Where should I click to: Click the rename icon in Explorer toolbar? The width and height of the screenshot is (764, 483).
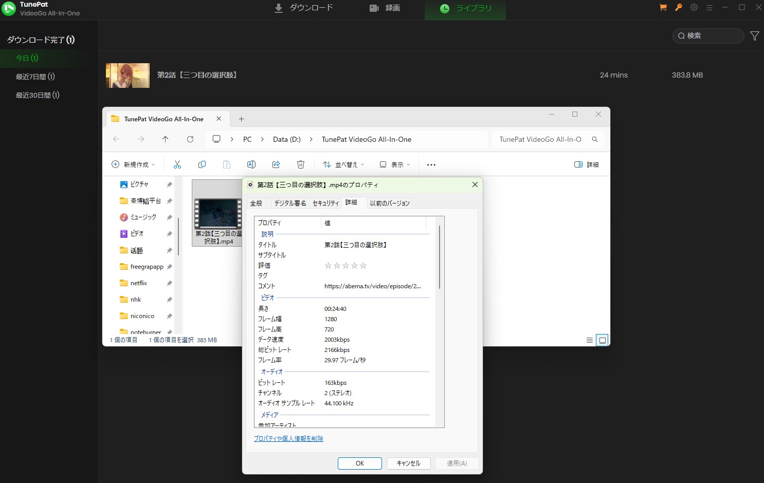tap(251, 164)
